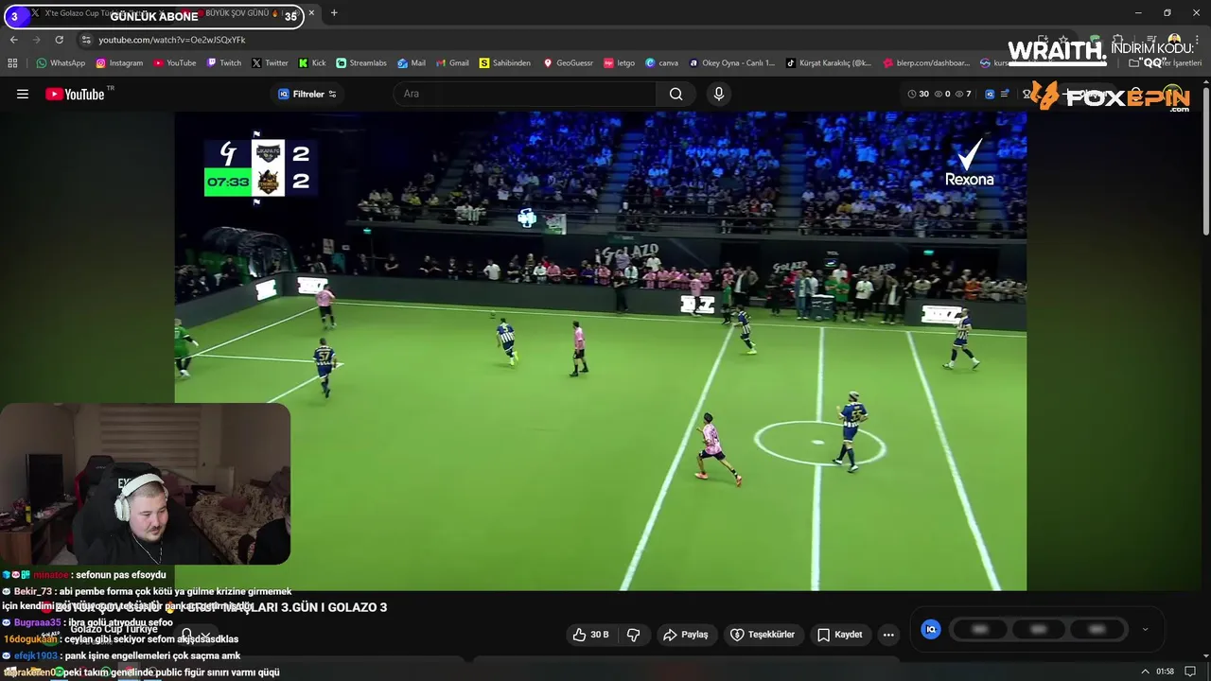Viewport: 1211px width, 681px height.
Task: Open the Okey Oyna - Canlı bookmark
Action: click(x=732, y=63)
